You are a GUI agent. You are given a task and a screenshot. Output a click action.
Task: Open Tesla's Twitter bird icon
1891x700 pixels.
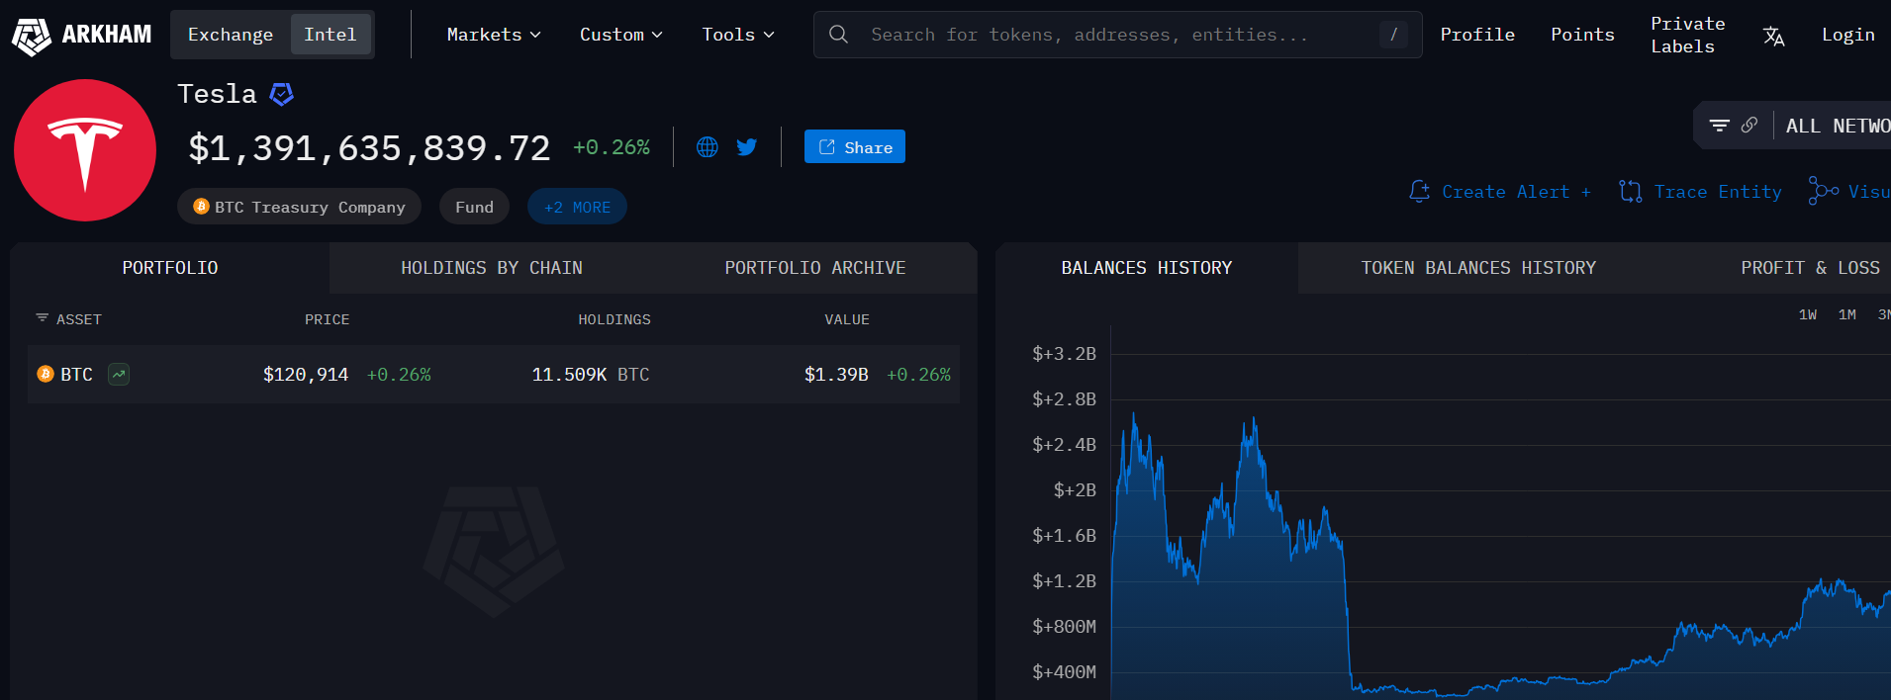[747, 147]
